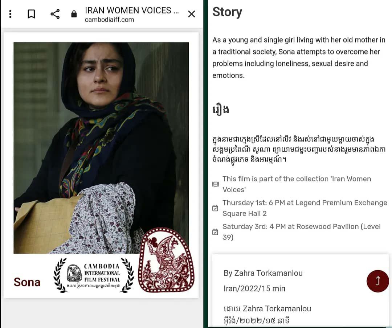This screenshot has height=328, width=392.
Task: Close the browser tab with X
Action: [x=192, y=14]
